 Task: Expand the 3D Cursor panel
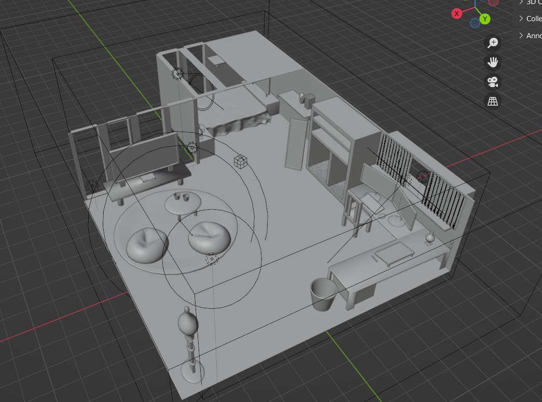coord(521,2)
